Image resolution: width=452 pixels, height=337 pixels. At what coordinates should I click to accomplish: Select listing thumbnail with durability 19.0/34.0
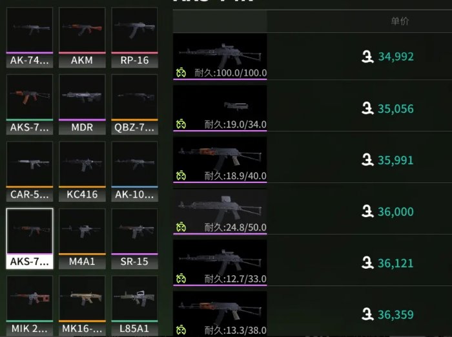pyautogui.click(x=220, y=108)
